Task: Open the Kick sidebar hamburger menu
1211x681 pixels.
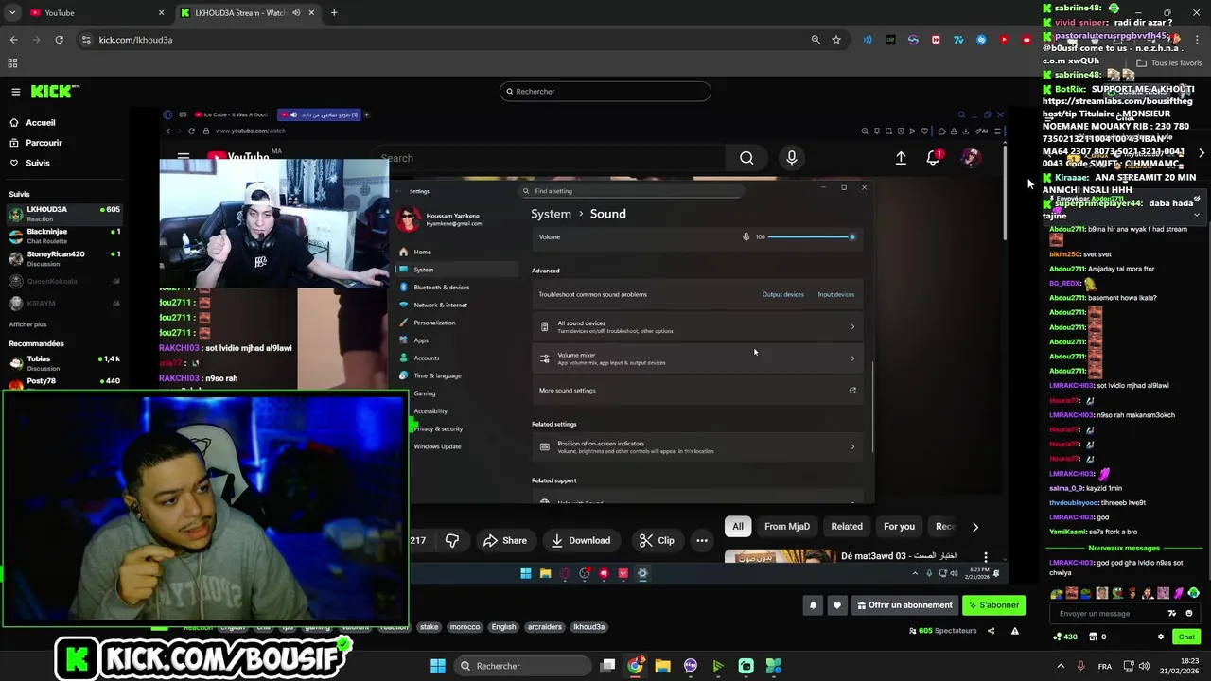Action: tap(15, 92)
